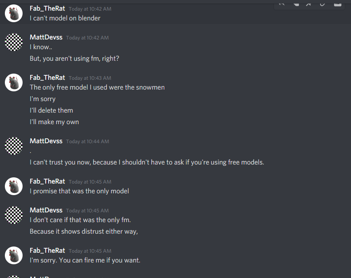
Task: Select the Fab_TheRat username at 10:43 AM
Action: pyautogui.click(x=47, y=78)
